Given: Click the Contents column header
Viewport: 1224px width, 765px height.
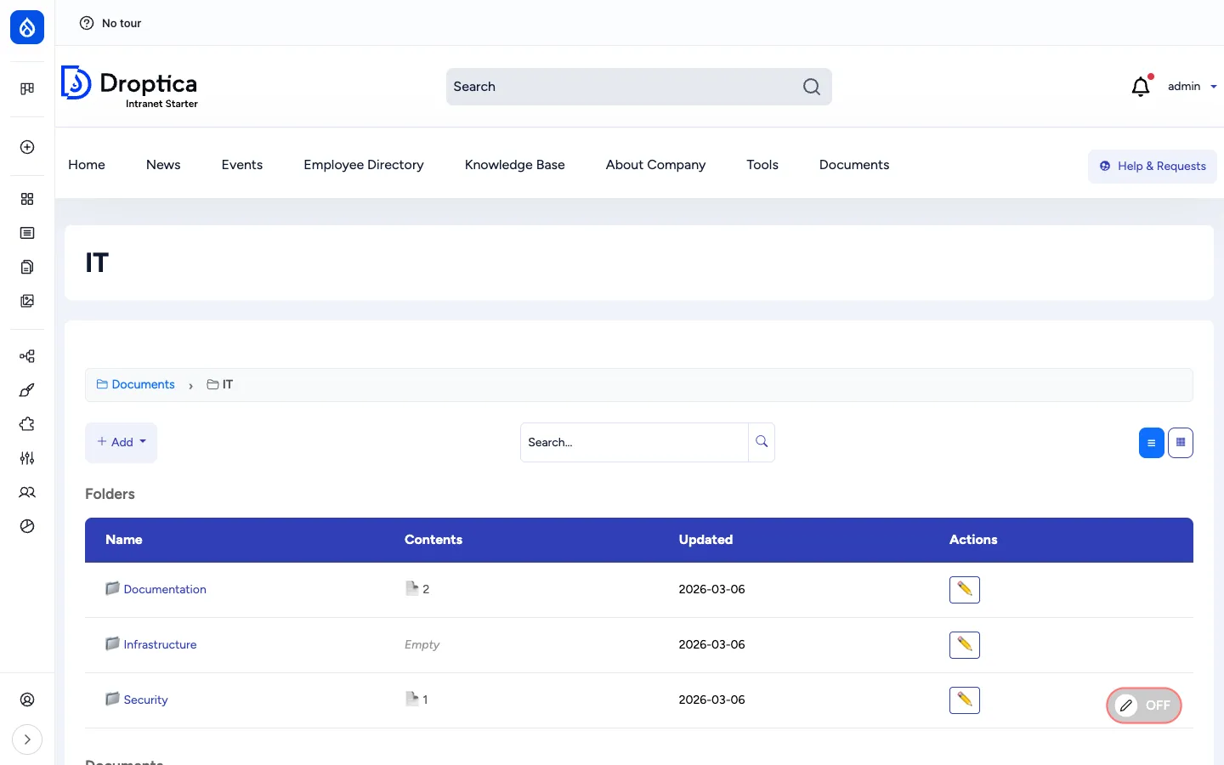Looking at the screenshot, I should pyautogui.click(x=433, y=540).
